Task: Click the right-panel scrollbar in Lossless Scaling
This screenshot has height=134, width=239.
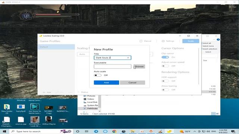Action: pyautogui.click(x=199, y=66)
